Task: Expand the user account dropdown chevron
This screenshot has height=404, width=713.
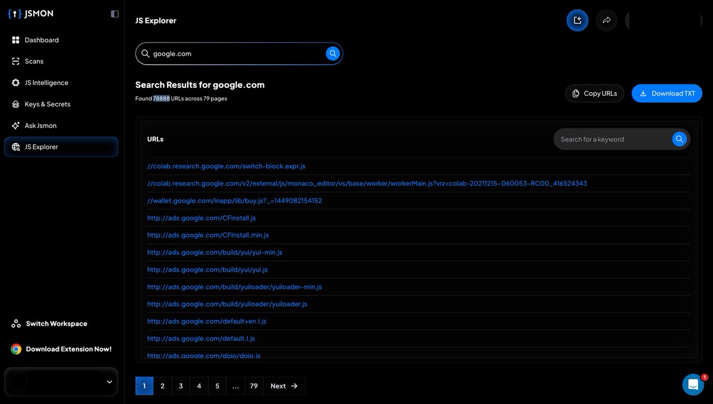Action: pos(109,382)
